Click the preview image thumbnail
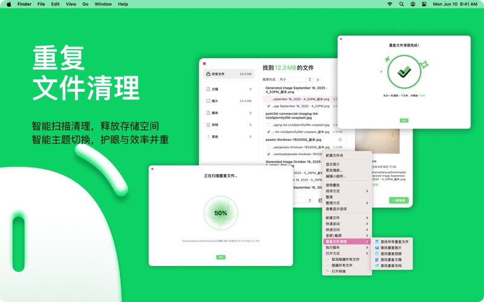The height and width of the screenshot is (302, 484). (x=377, y=141)
